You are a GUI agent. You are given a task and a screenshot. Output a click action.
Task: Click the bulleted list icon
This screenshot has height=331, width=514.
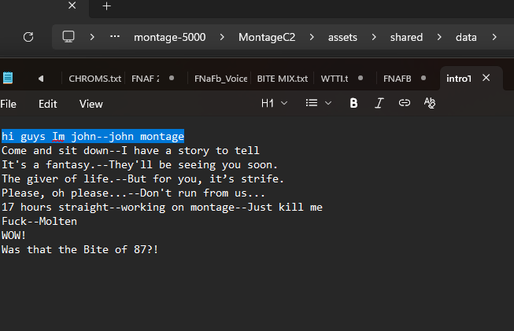tap(312, 103)
